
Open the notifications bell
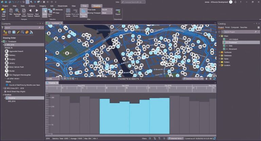236,2
